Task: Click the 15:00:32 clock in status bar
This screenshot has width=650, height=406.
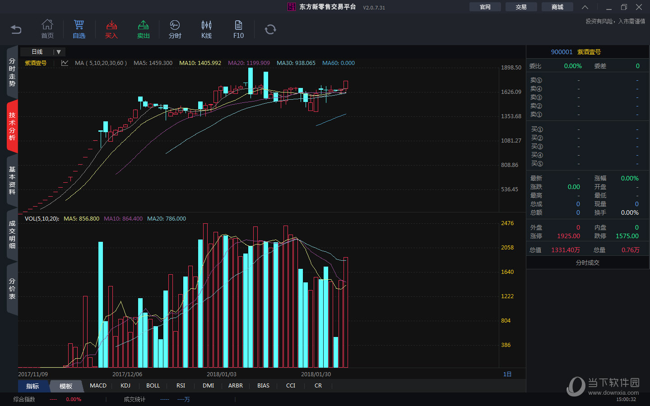Action: coord(626,399)
